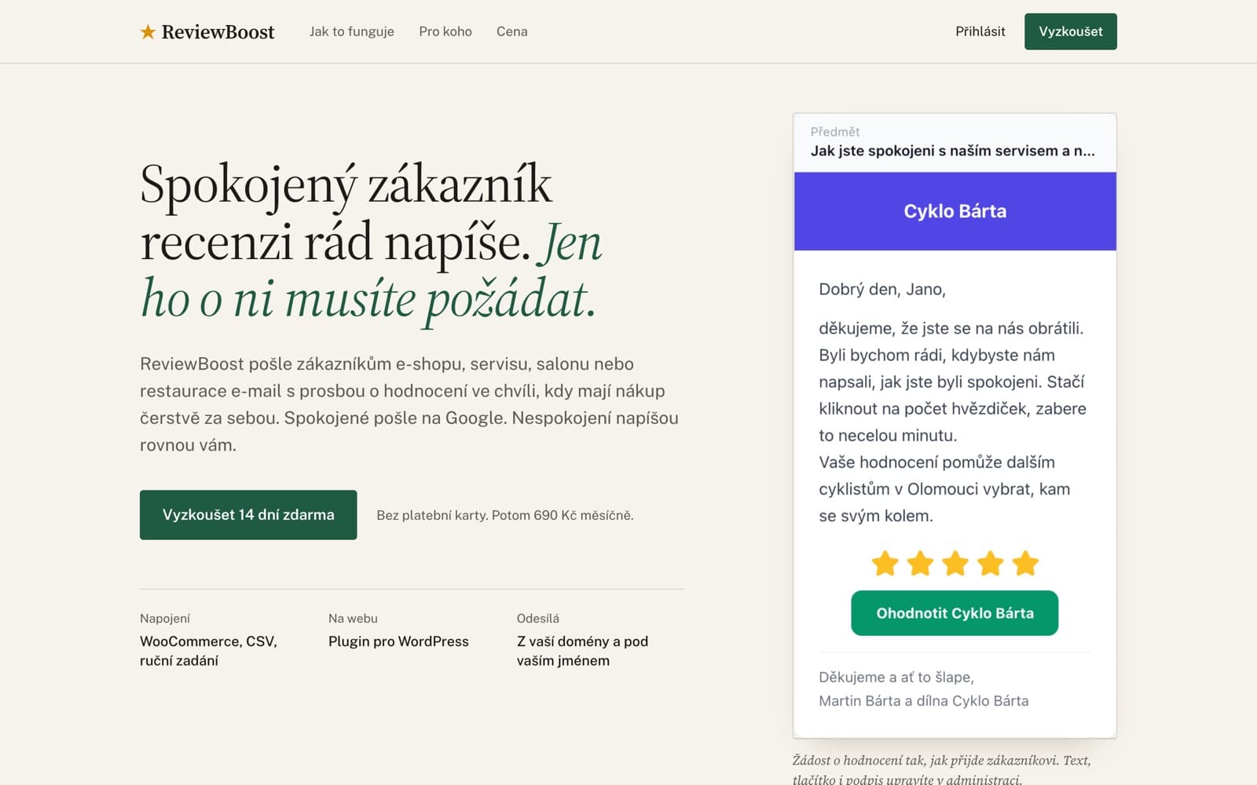Click the 'Ohodnotit Cyklo Bárta' button
Viewport: 1257px width, 785px height.
pos(955,613)
